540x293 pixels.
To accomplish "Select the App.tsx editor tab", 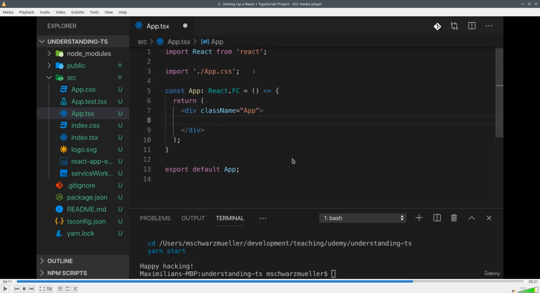I will (x=162, y=26).
